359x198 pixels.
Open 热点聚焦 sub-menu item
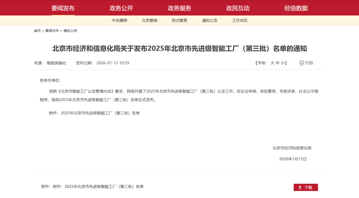[x=179, y=21]
